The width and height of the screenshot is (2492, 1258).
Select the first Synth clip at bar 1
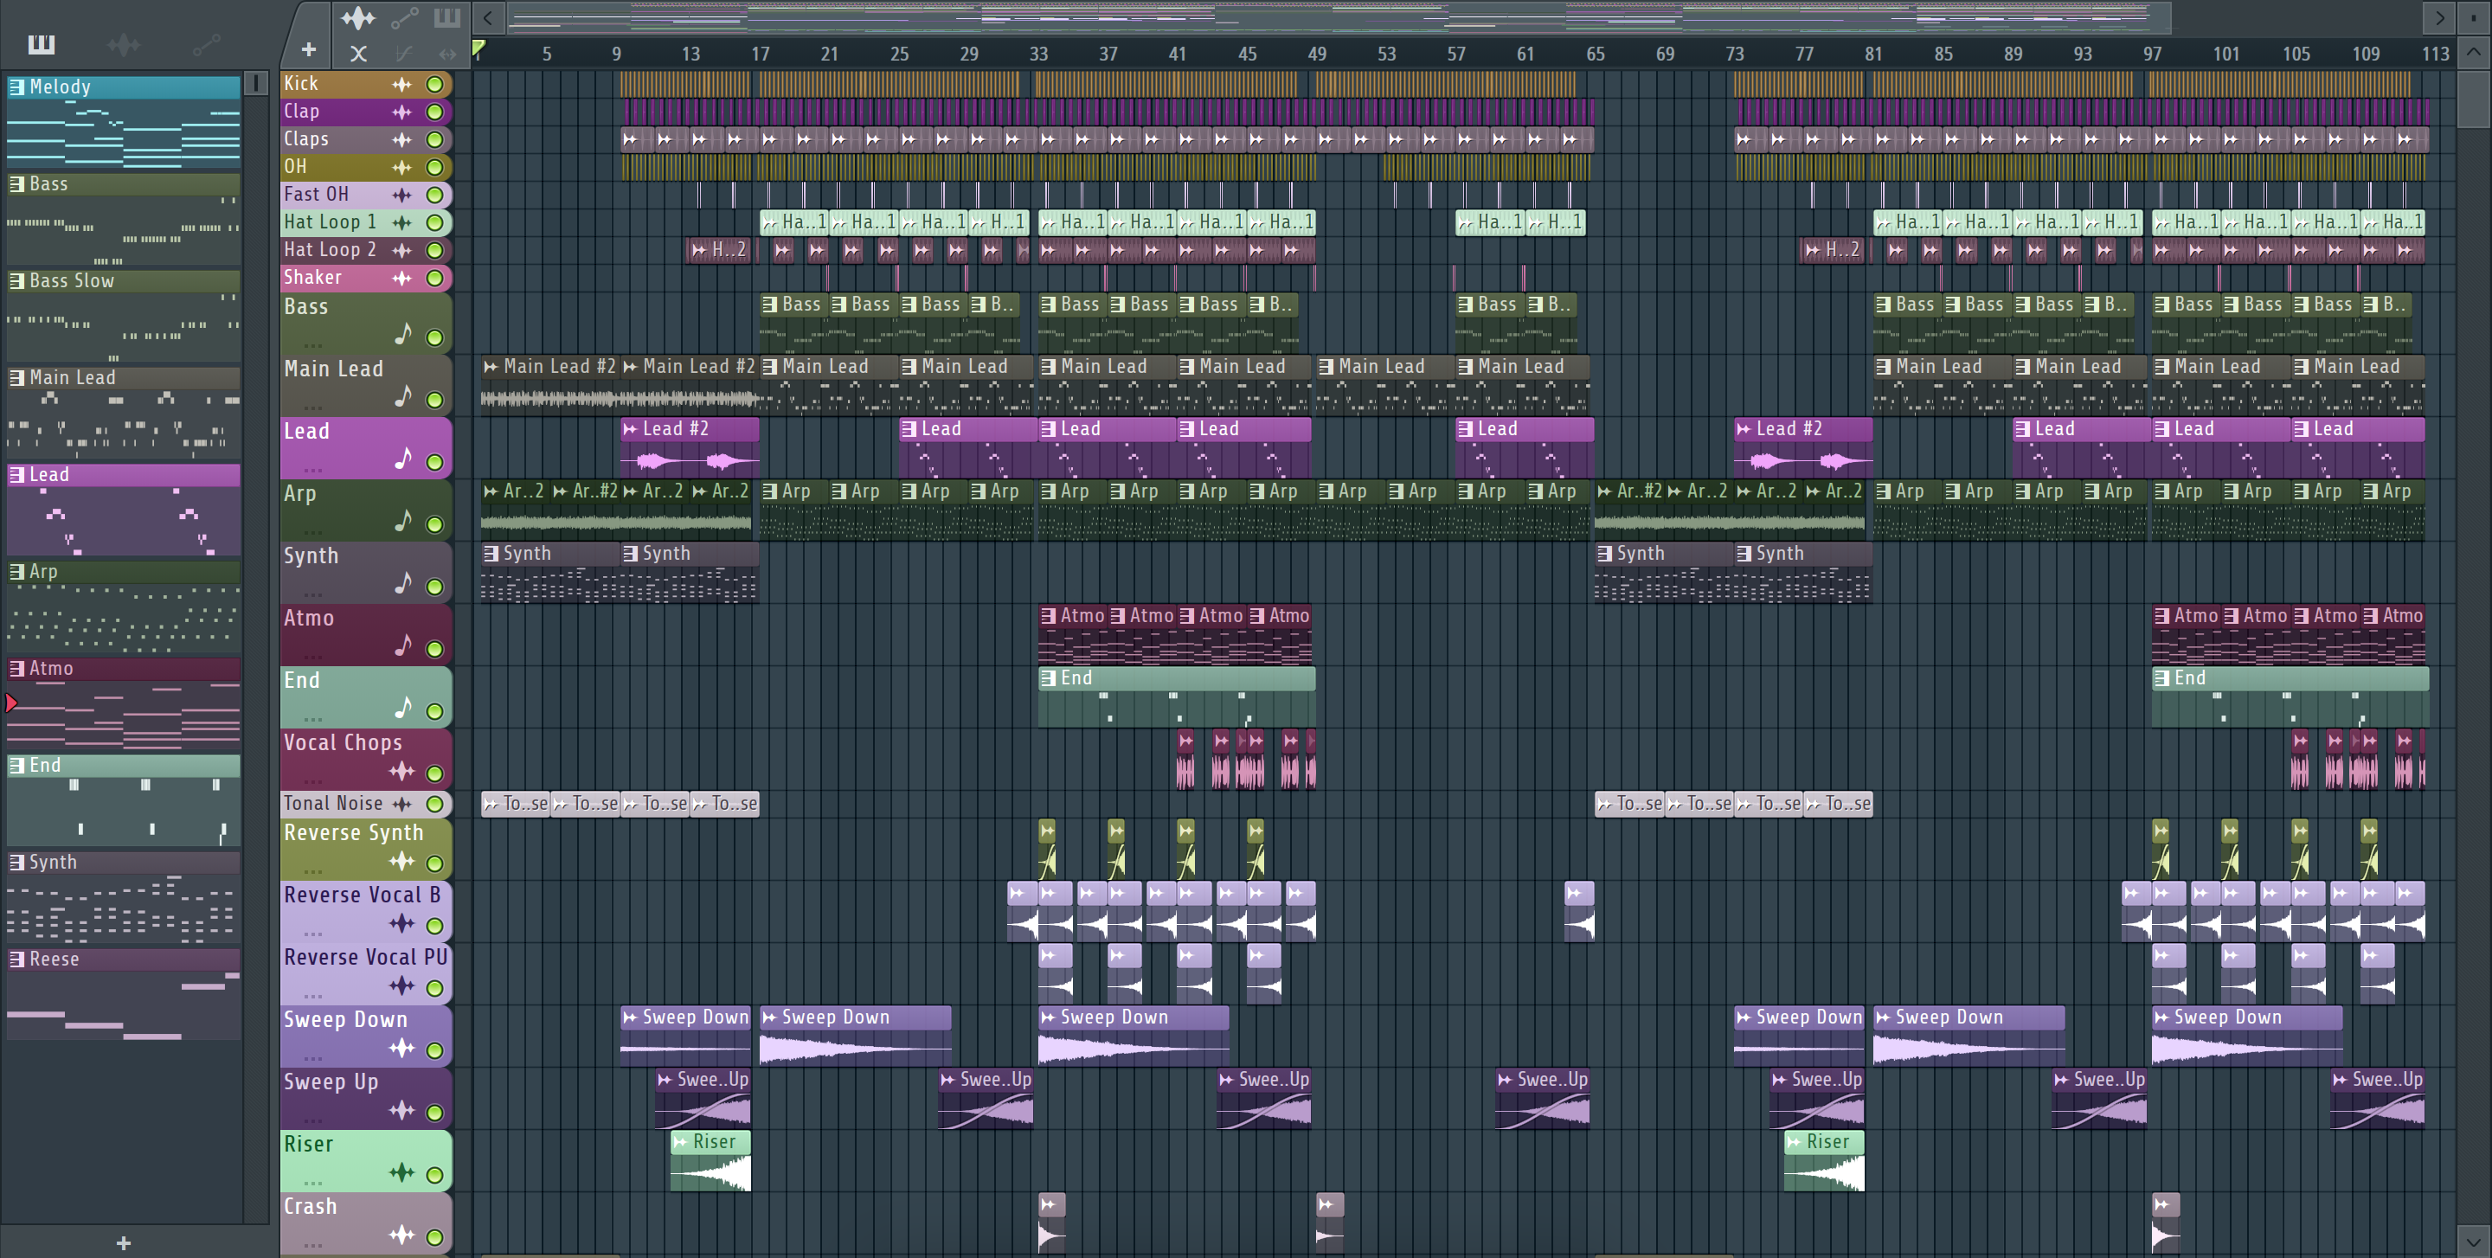550,572
